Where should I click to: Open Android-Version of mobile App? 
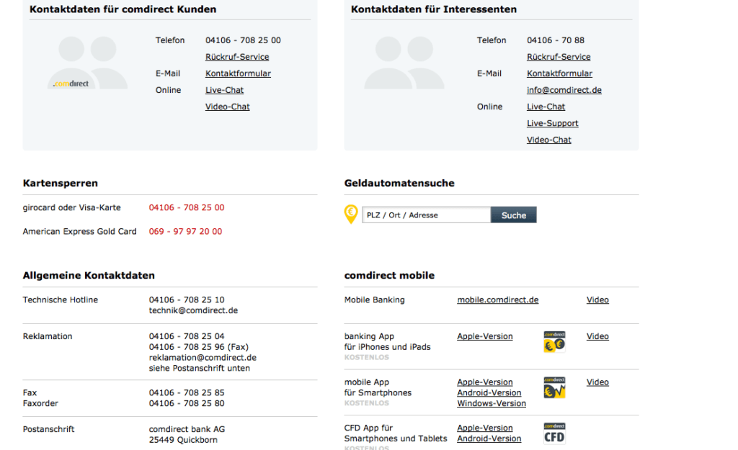click(x=489, y=392)
